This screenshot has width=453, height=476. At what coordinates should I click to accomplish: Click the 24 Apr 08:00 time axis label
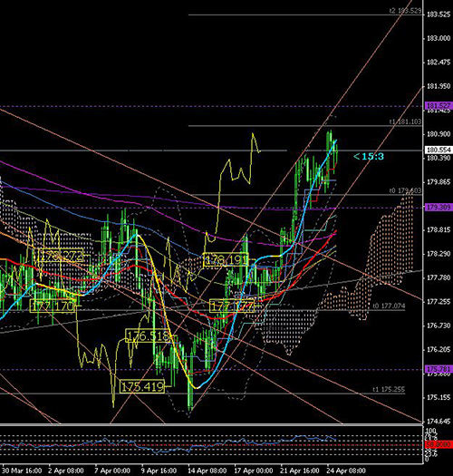[x=346, y=471]
